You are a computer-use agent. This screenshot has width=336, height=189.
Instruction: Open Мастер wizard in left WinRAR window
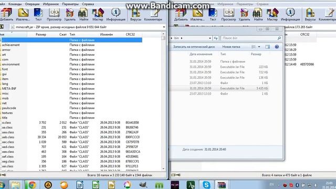[98, 13]
